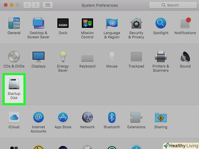Open the Startup Disk preferences pane
199x149 pixels.
[x=14, y=89]
